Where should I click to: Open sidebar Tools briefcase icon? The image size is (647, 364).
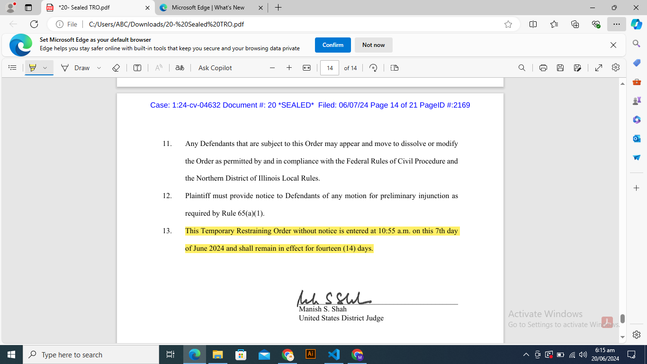pyautogui.click(x=637, y=82)
